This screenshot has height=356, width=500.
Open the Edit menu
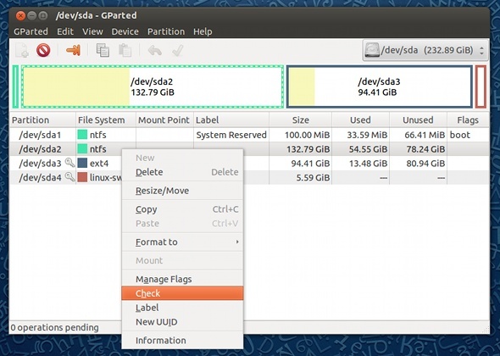tap(65, 31)
